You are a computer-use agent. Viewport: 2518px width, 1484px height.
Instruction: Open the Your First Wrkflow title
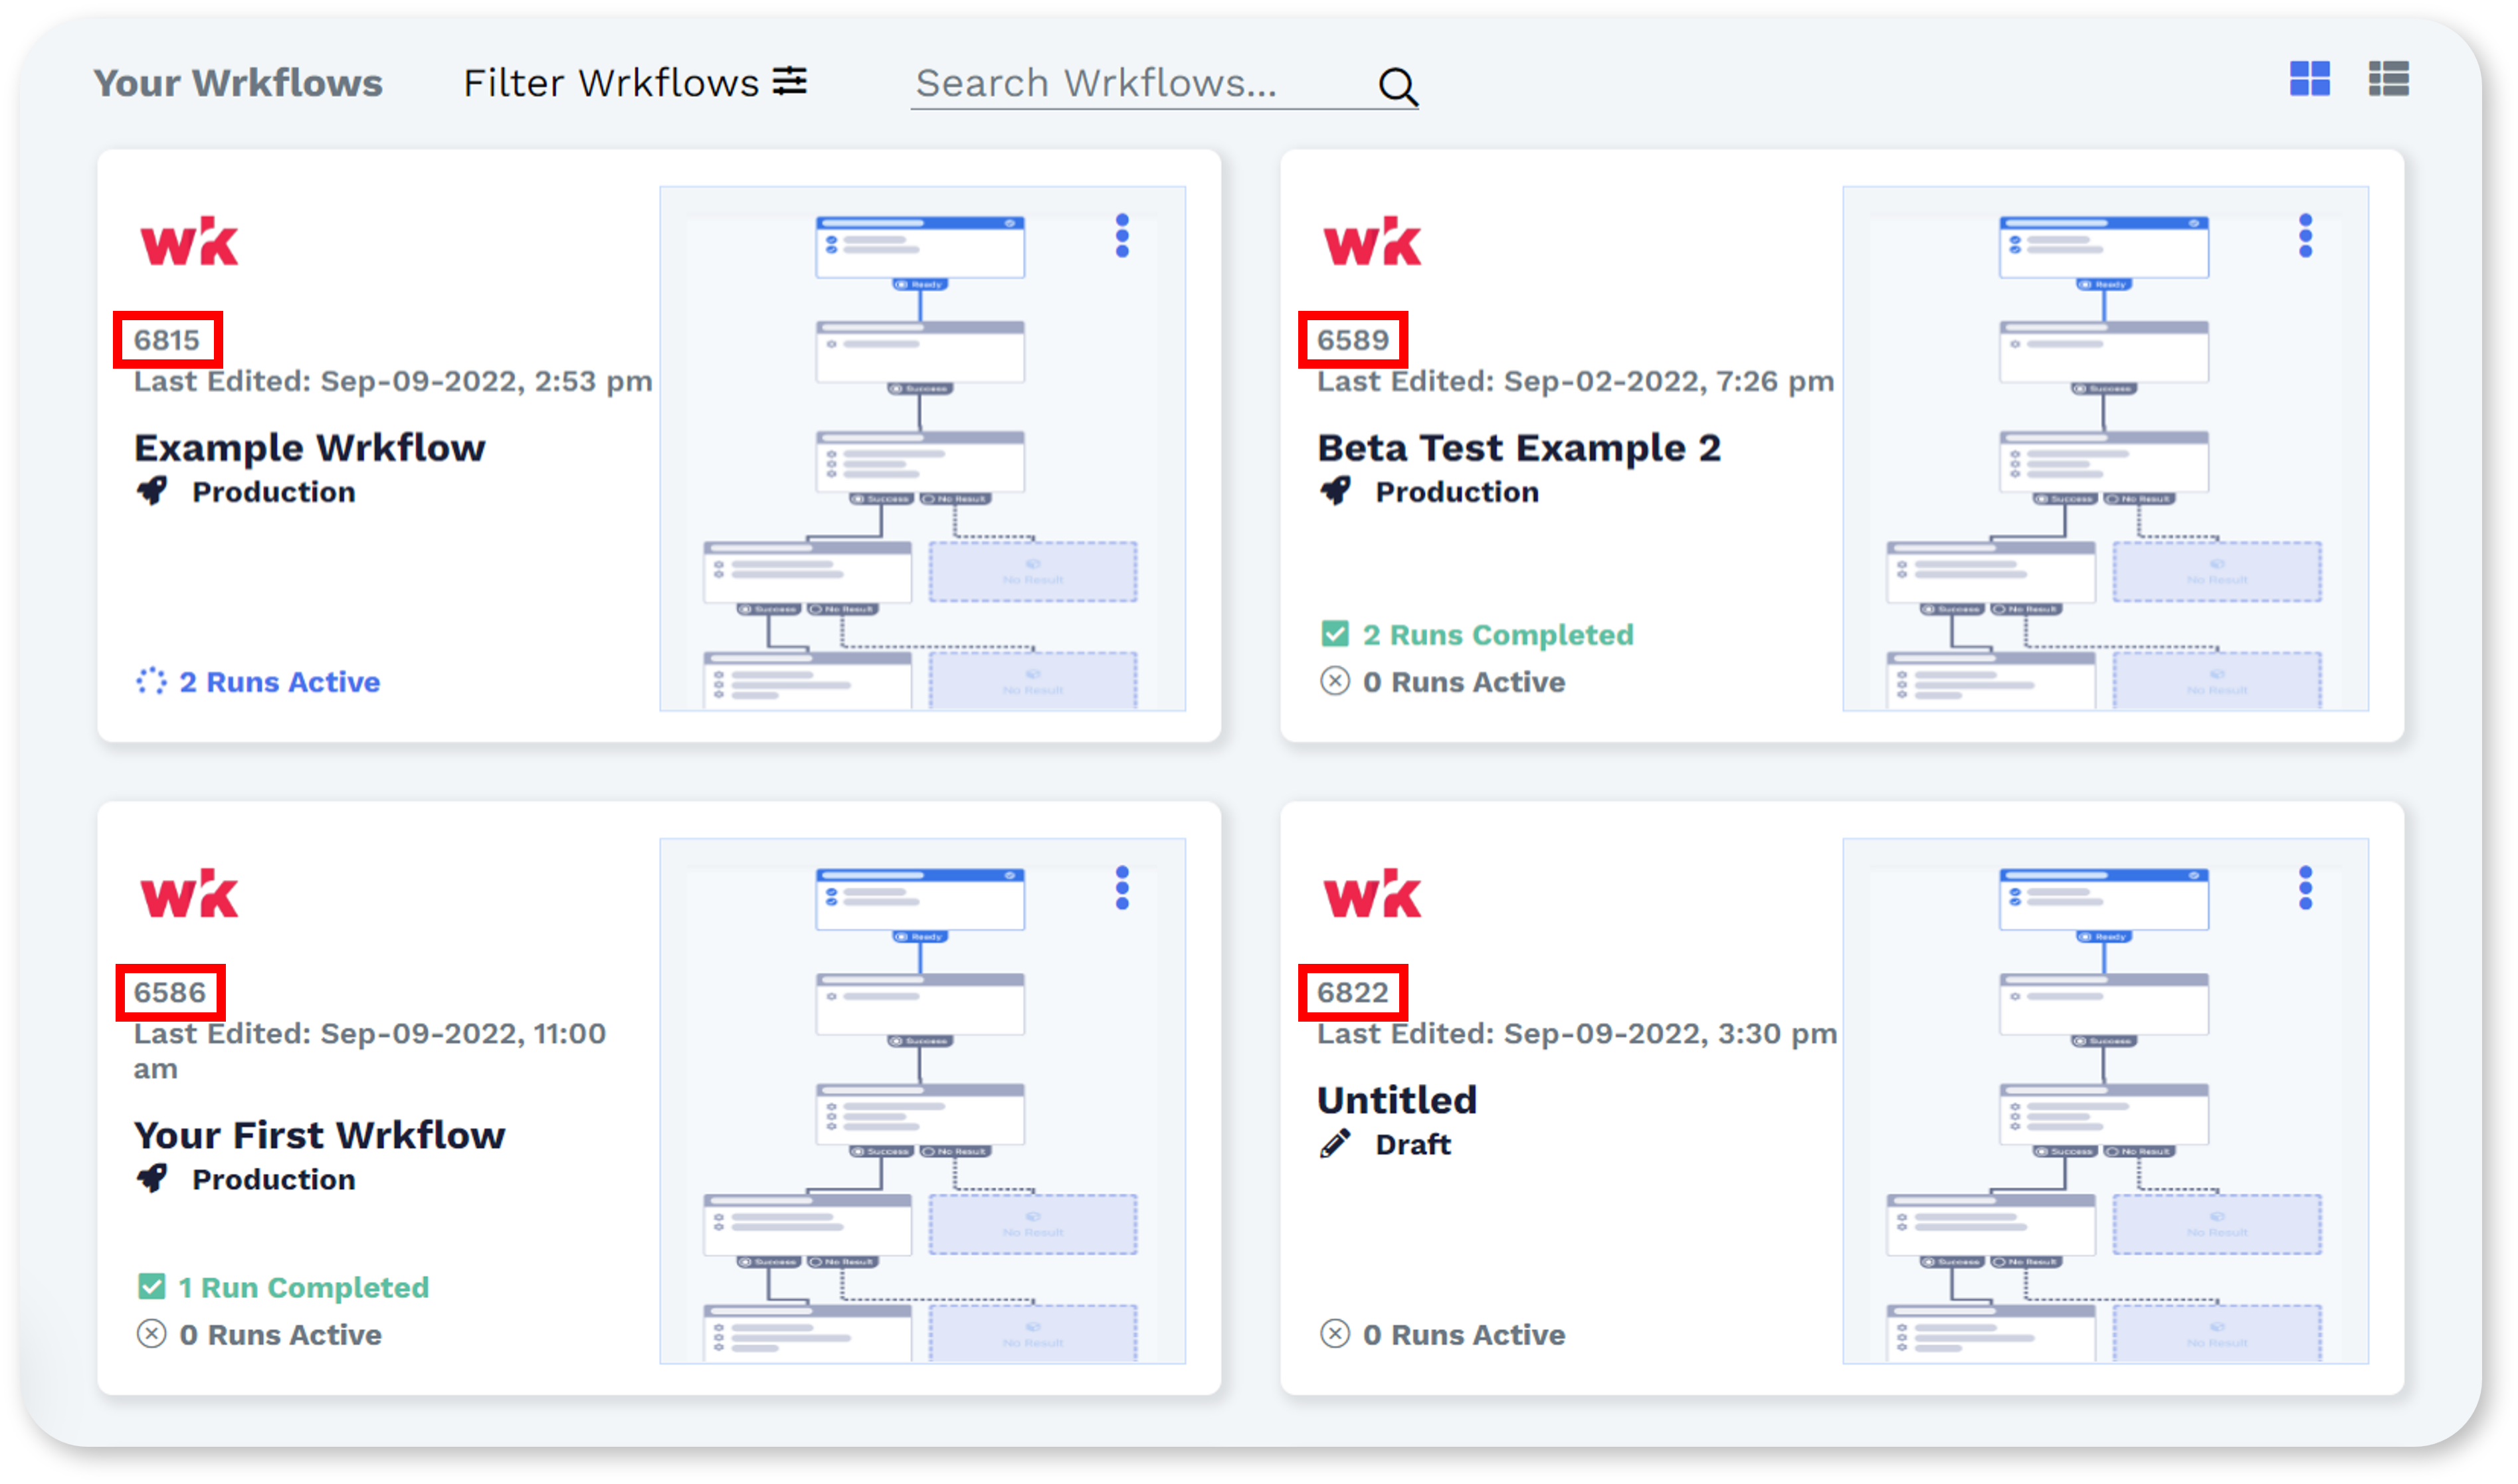[320, 1135]
